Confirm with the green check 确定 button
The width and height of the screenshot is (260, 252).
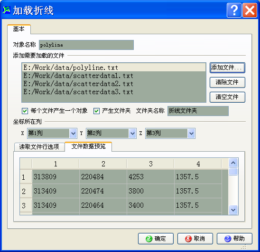click(156, 239)
